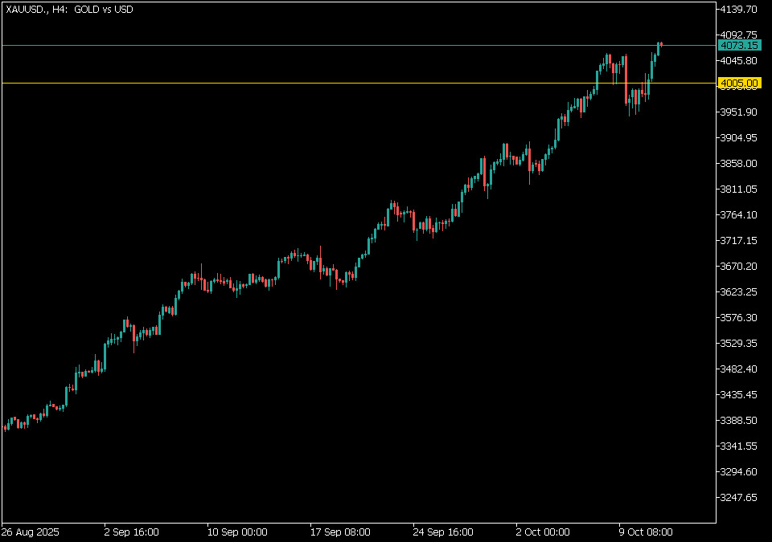Click the 9 Oct 08:00 time label
This screenshot has height=542, width=772.
[x=645, y=532]
